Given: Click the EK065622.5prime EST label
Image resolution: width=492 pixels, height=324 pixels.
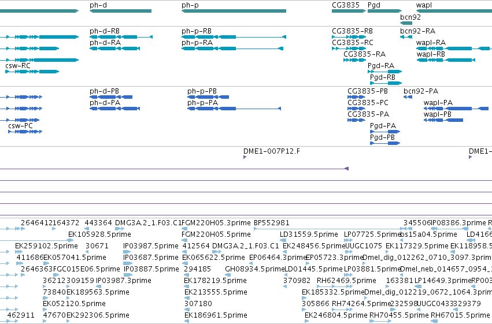Looking at the screenshot, I should click(213, 258).
